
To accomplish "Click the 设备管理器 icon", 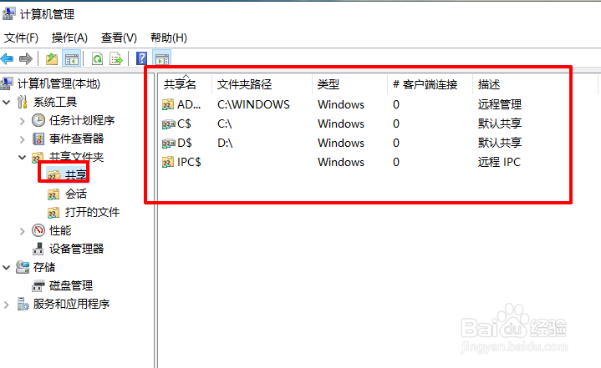I will pos(38,249).
